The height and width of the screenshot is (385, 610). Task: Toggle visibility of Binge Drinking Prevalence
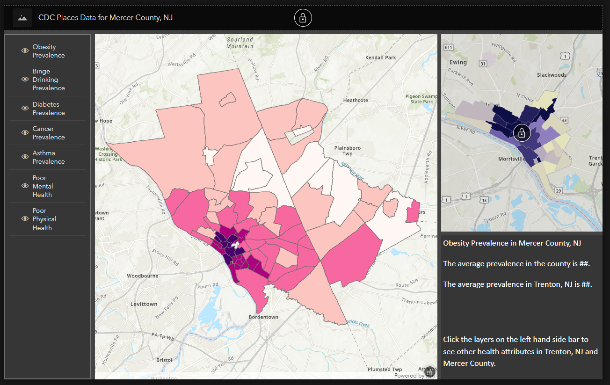coord(24,80)
